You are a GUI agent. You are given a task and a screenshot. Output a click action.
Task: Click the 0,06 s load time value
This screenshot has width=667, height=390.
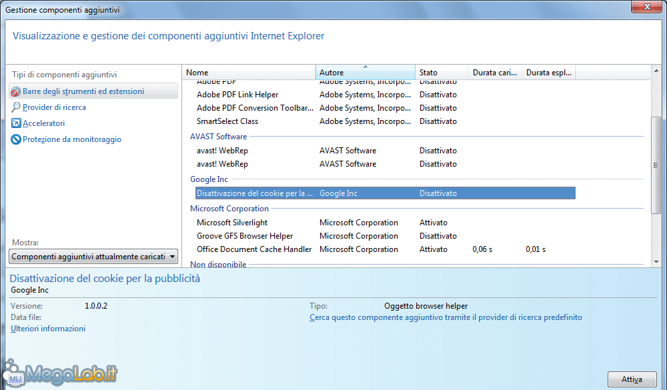[x=482, y=249]
